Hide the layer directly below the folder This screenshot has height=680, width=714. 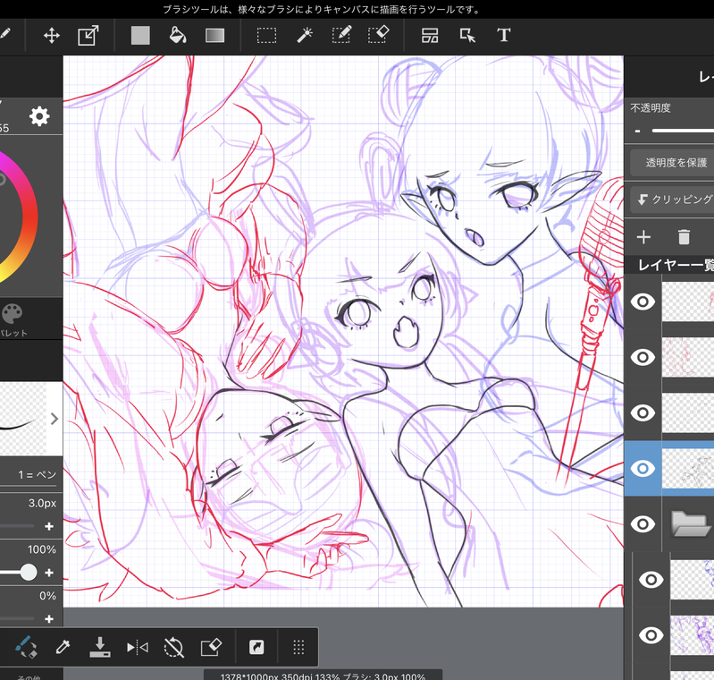tap(651, 580)
